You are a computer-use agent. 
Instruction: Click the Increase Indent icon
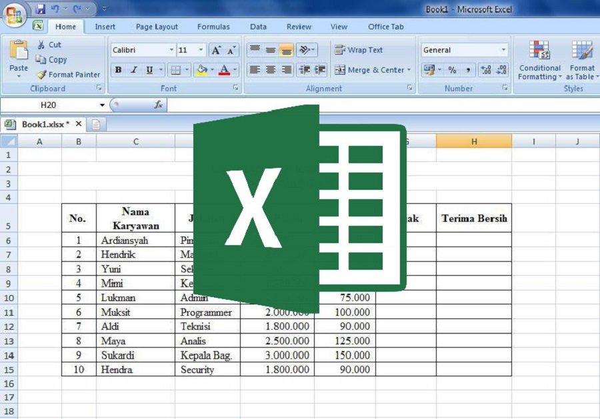(x=319, y=69)
